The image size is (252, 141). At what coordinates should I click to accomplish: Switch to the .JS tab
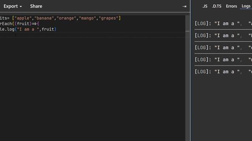pyautogui.click(x=205, y=6)
